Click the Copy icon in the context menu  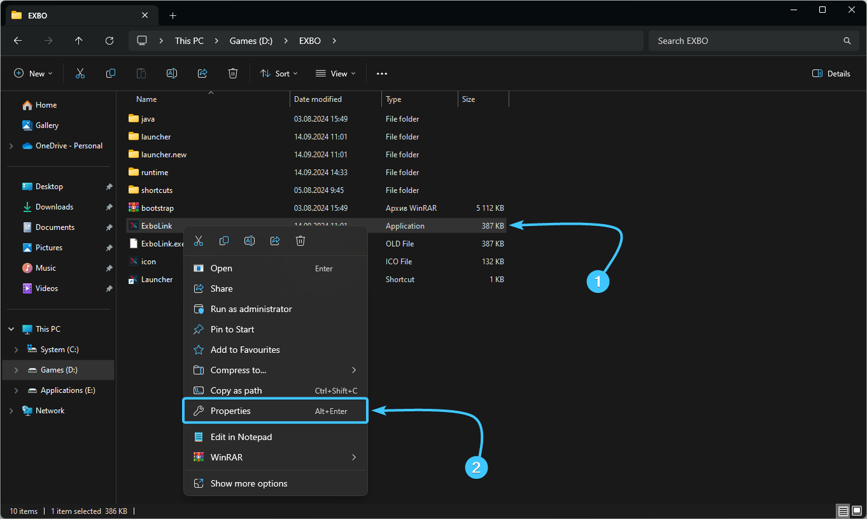tap(224, 241)
